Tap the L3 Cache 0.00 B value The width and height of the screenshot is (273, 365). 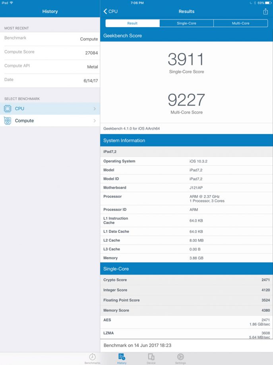[195, 249]
